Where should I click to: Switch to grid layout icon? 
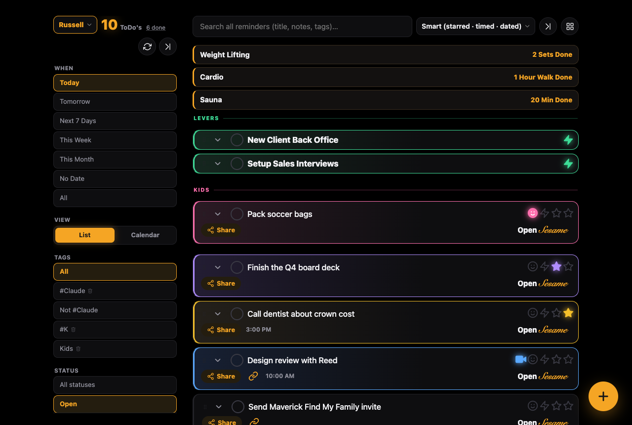(x=570, y=26)
